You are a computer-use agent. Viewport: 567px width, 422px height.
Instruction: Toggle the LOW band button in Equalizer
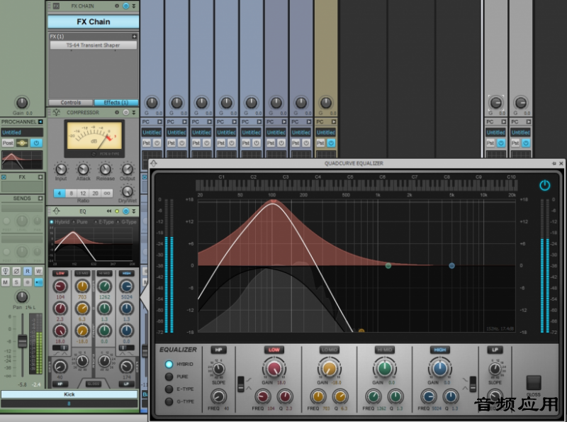point(274,350)
